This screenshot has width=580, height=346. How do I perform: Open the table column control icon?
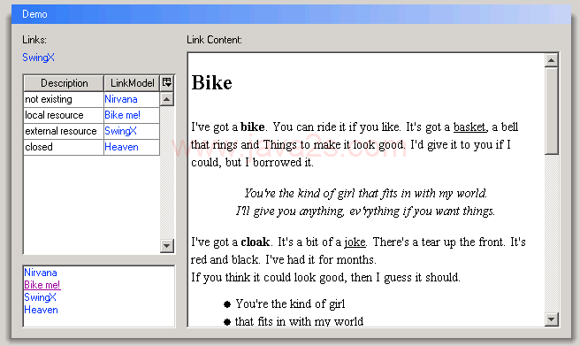(167, 82)
